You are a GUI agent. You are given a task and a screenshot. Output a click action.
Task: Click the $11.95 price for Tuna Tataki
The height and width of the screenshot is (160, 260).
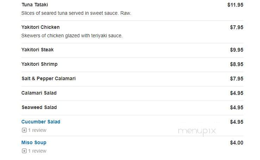tap(235, 5)
